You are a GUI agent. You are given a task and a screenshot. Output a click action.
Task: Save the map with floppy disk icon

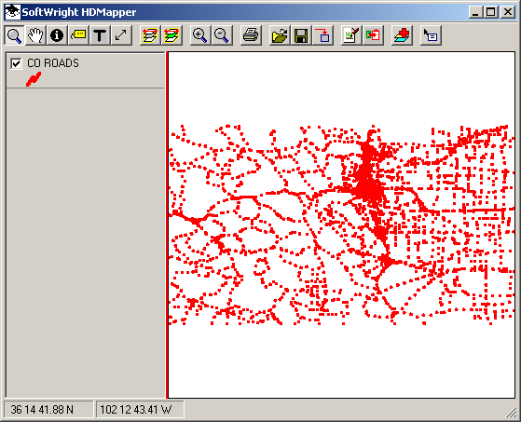coord(301,35)
